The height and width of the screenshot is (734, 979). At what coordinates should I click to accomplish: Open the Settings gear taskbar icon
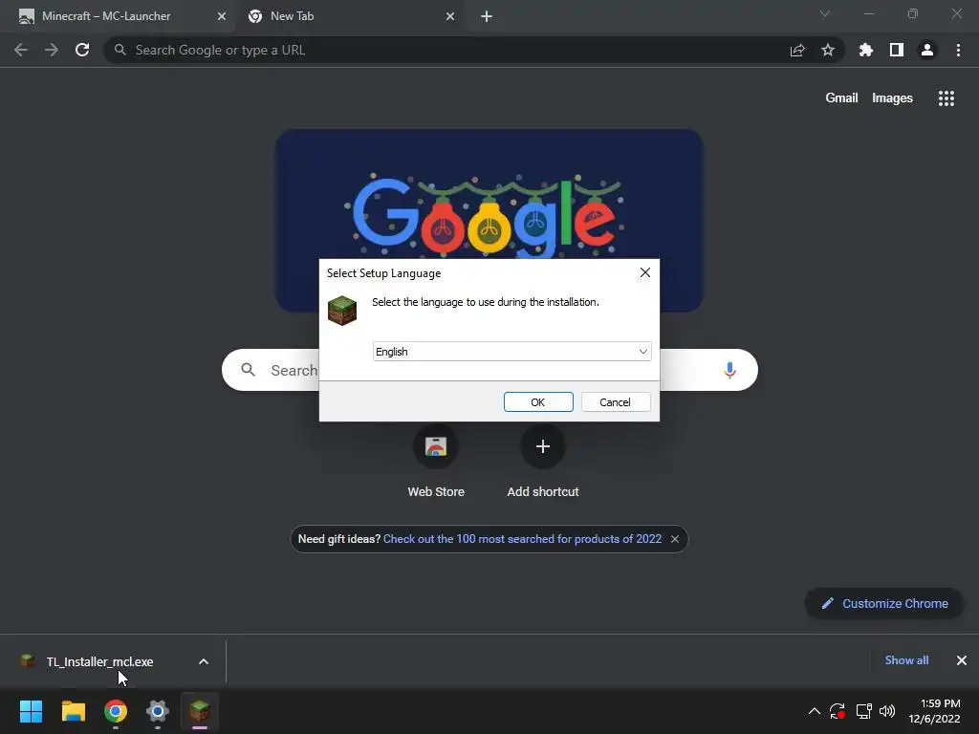158,711
